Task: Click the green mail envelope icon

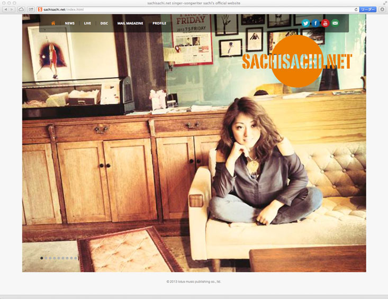Action: click(335, 23)
